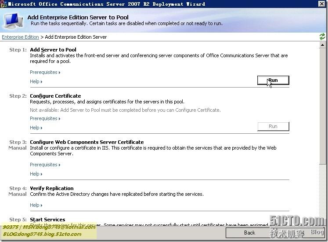Viewport: 328px width, 242px height.
Task: Expand Help under Add Server to Pool
Action: coord(36,81)
